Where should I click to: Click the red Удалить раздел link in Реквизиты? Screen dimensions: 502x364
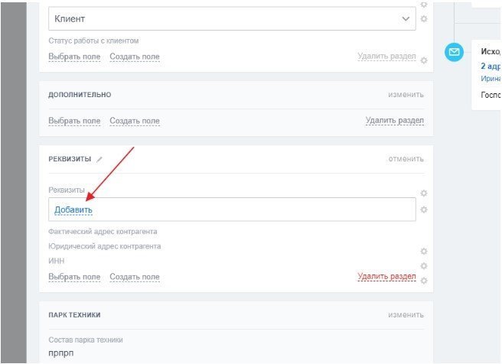coord(386,277)
